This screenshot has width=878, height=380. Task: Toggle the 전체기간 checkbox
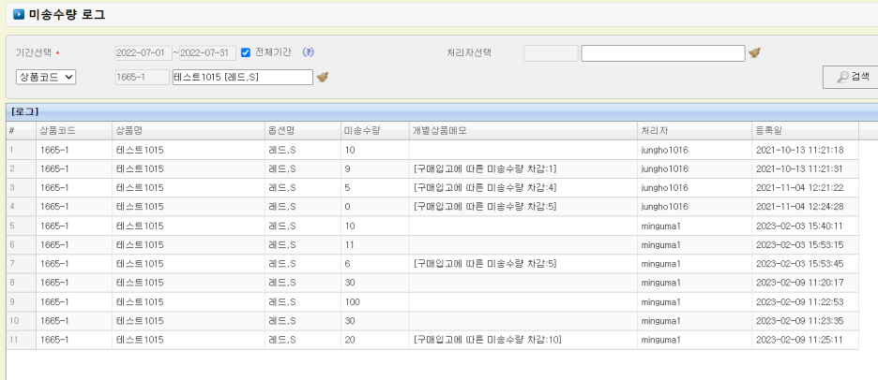click(245, 52)
